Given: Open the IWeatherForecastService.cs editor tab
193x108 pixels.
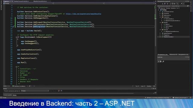Looking at the screenshot, I should point(40,1).
